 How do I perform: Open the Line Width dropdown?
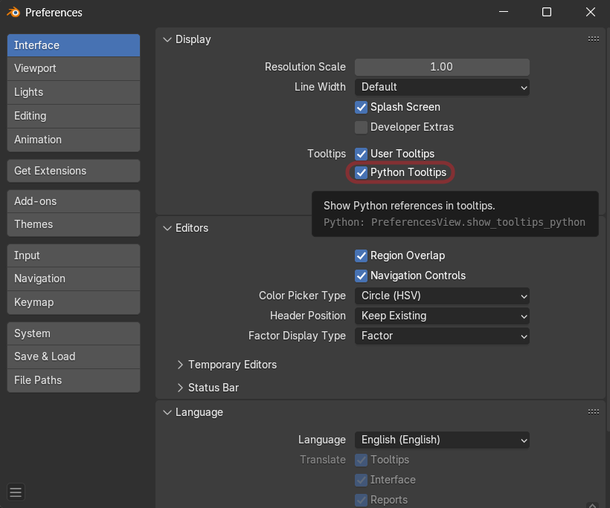click(x=442, y=87)
